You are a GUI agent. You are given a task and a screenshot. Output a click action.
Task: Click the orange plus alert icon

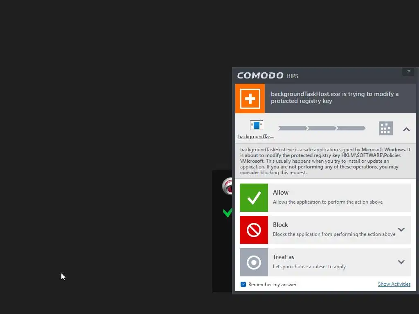pos(250,99)
